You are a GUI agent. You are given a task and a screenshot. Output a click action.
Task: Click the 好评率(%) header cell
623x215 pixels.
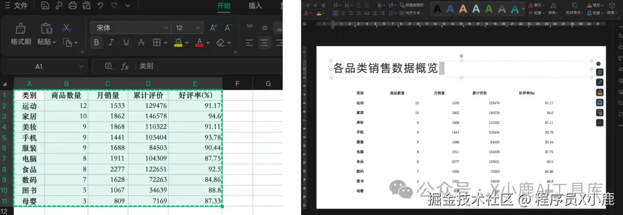[x=195, y=95]
